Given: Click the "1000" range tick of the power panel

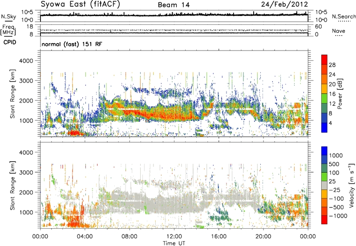Looking at the screenshot, I should pos(26,120).
